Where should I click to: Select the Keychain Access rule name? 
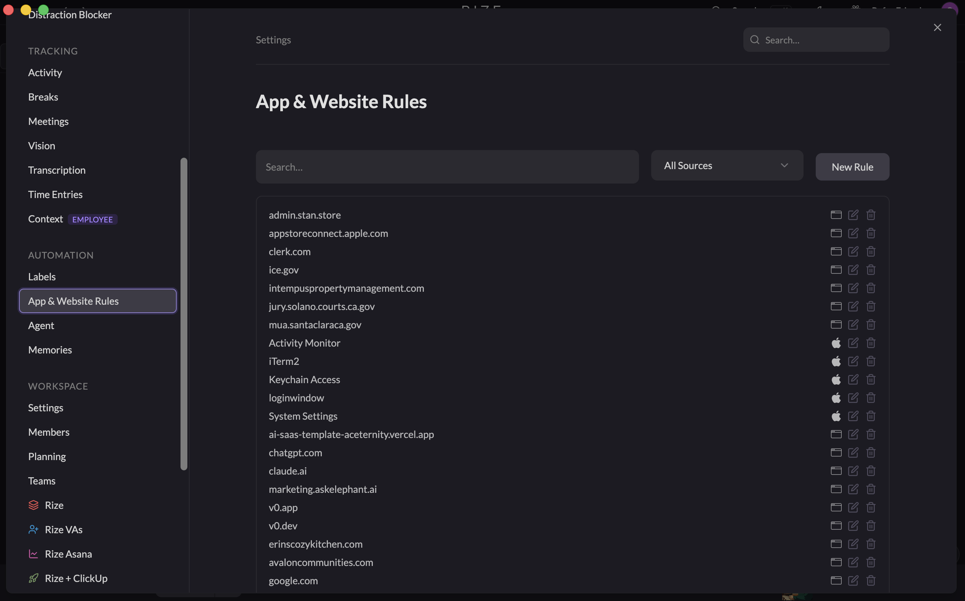(304, 380)
